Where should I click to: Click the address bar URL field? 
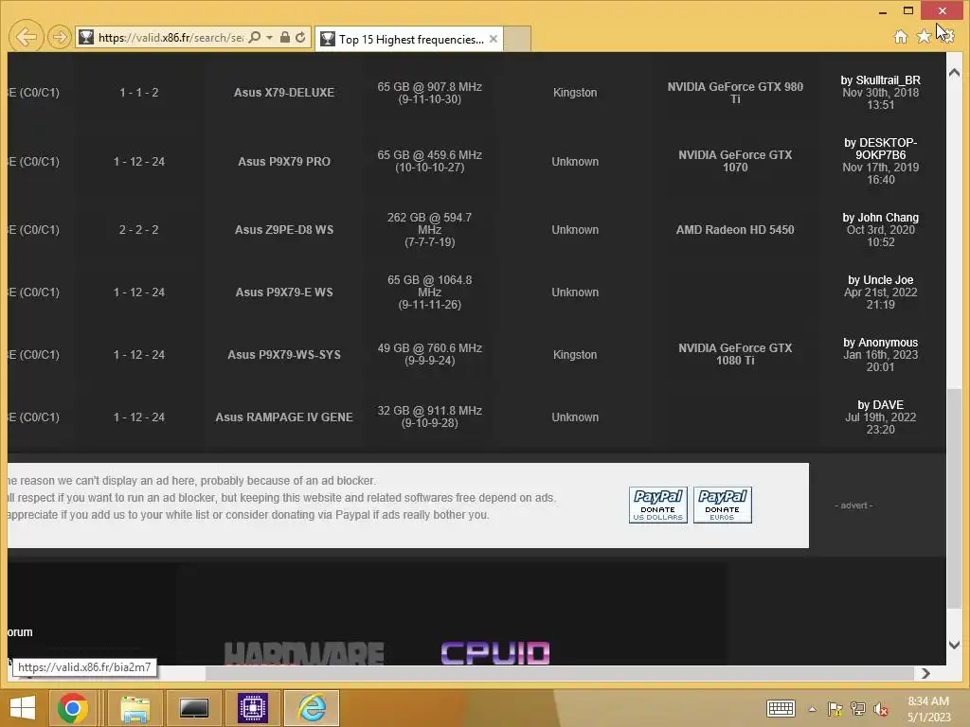point(171,38)
